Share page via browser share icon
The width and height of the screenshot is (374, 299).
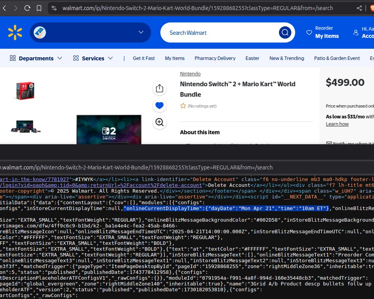tap(359, 8)
